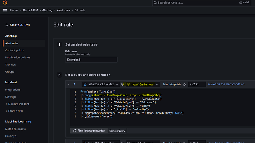Image resolution: width=255 pixels, height=143 pixels.
Task: Click external link icon on Flux language syntax
Action: pos(75,131)
